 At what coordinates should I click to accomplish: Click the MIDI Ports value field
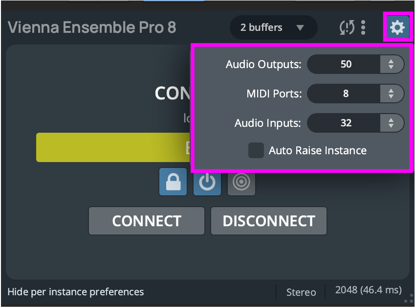pos(345,94)
